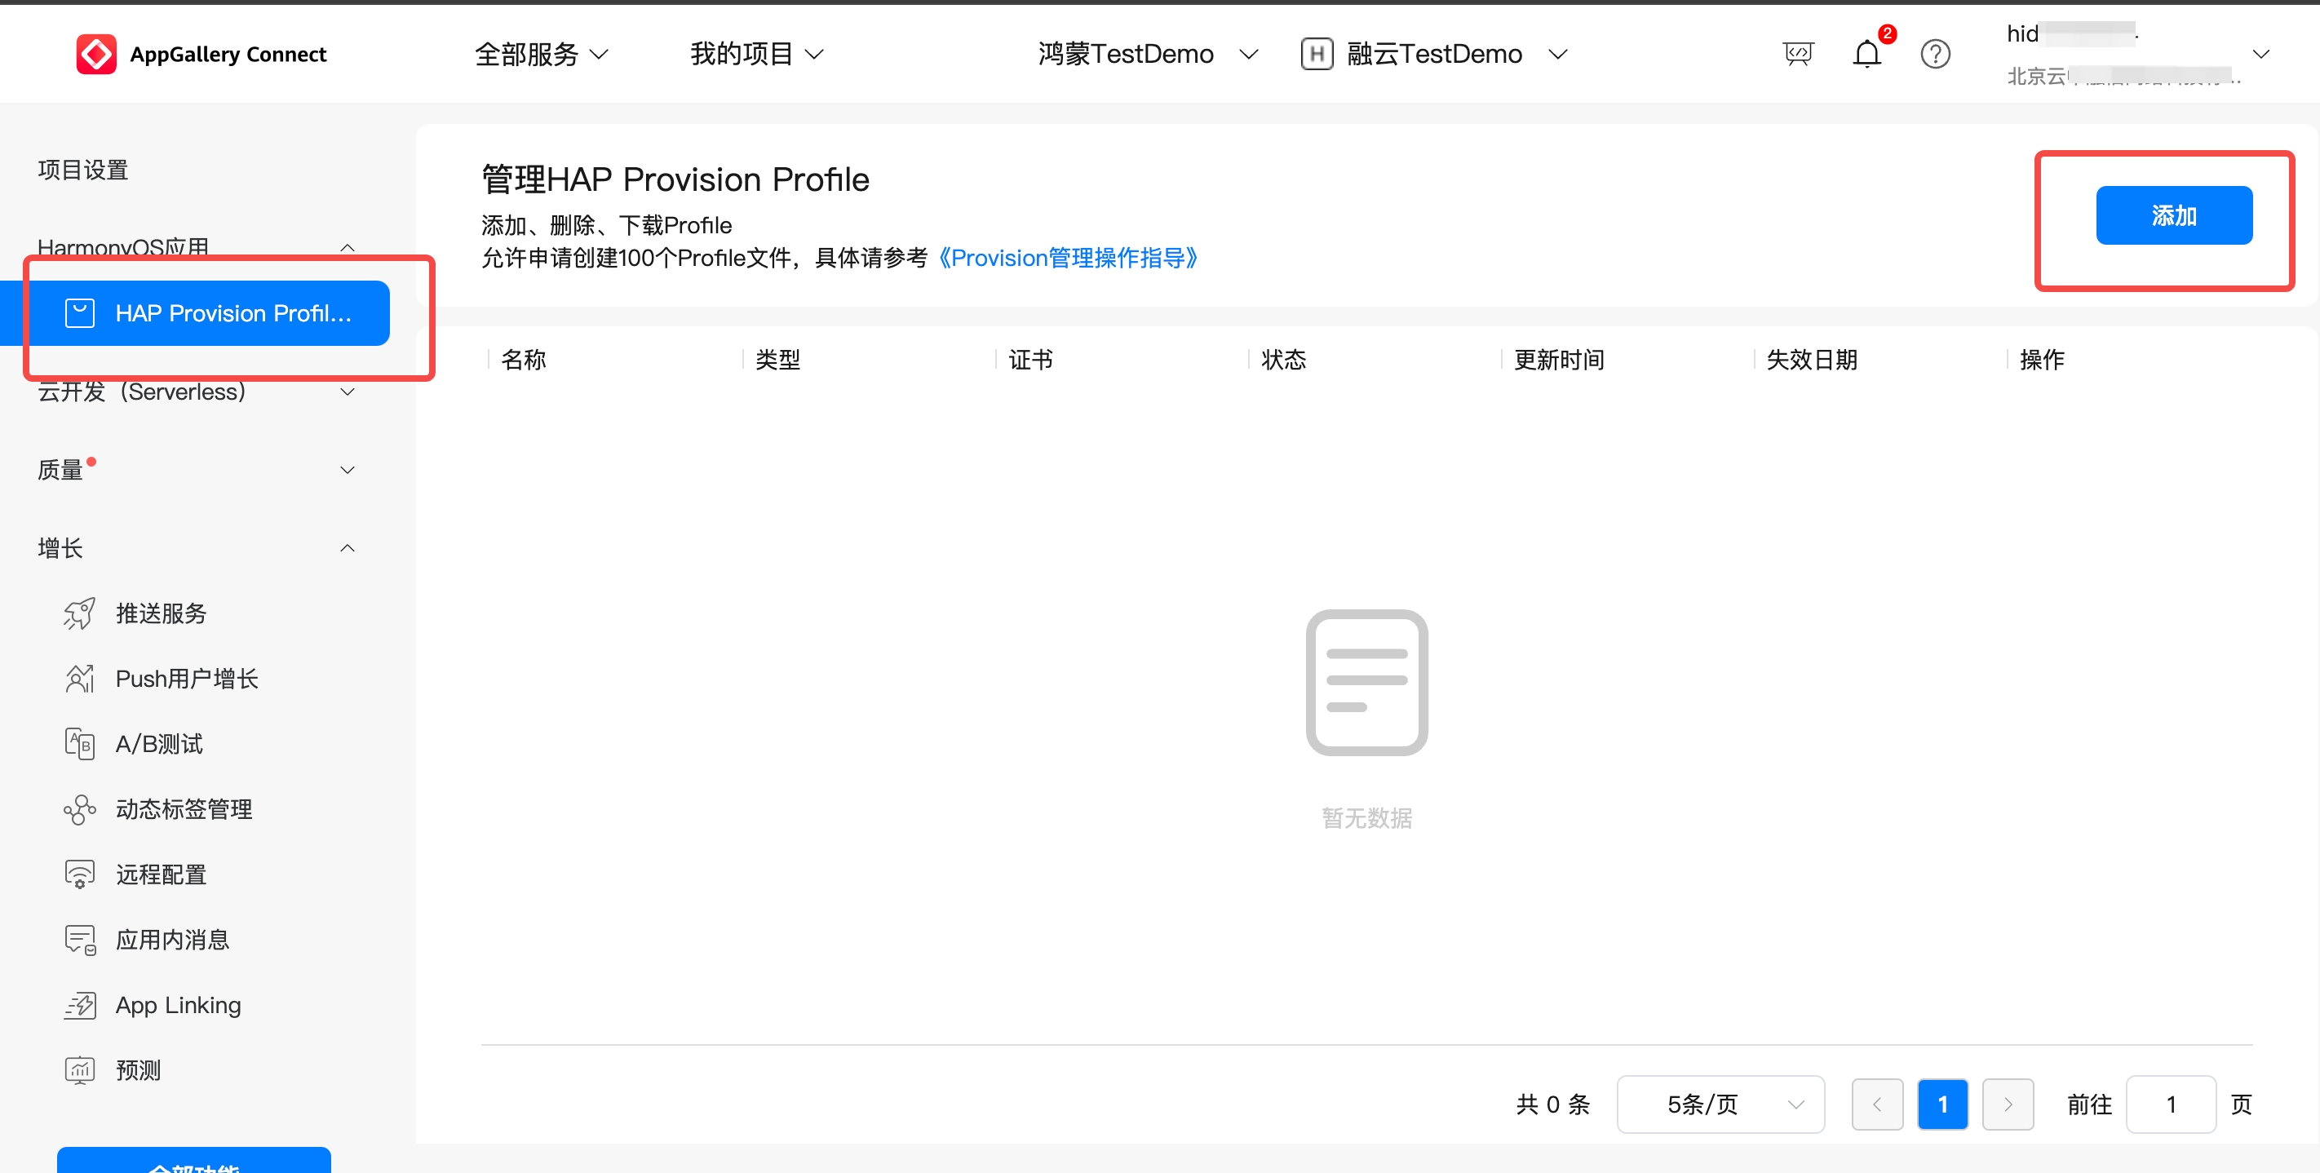Click the 失效日期 column header
This screenshot has width=2320, height=1173.
(1812, 360)
